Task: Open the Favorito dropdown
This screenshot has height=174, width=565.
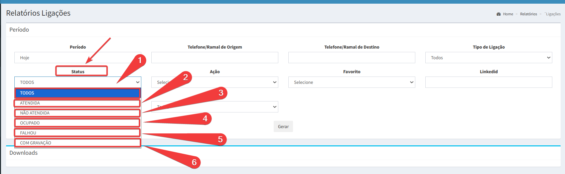Action: [351, 82]
